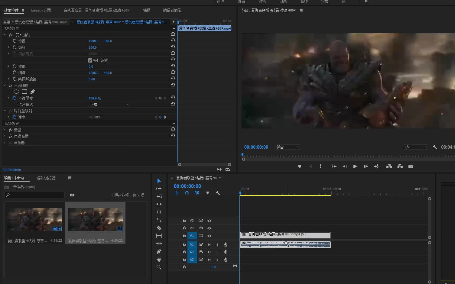Viewport: 455px width, 284px height.
Task: Toggle V3 track eye visibility
Action: [x=209, y=221]
